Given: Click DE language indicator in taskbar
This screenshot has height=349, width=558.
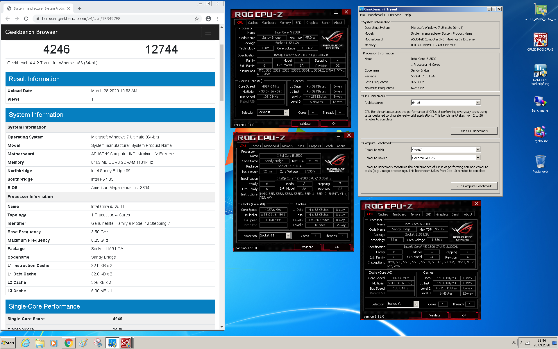Looking at the screenshot, I should (x=514, y=342).
